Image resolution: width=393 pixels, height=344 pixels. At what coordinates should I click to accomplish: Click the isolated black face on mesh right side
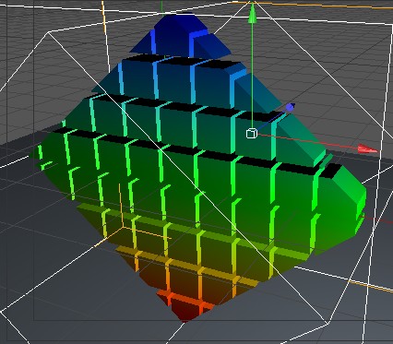pyautogui.click(x=330, y=171)
